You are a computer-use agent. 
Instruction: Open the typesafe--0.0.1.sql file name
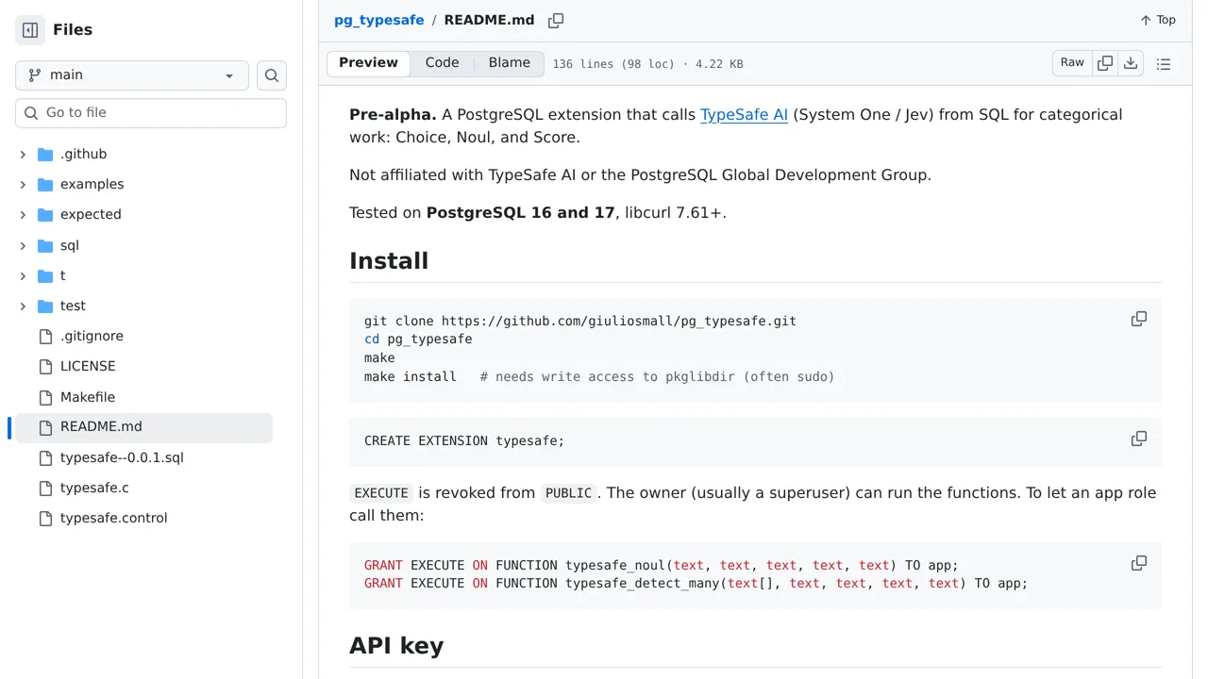tap(122, 457)
